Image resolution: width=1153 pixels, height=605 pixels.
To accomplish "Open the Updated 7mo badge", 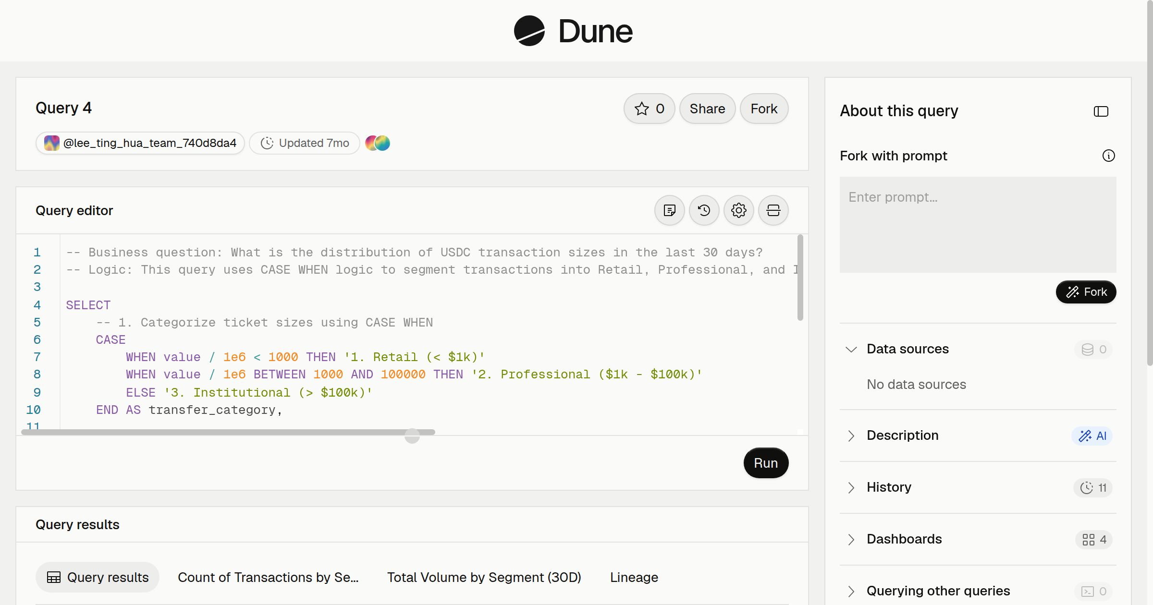I will [x=305, y=143].
